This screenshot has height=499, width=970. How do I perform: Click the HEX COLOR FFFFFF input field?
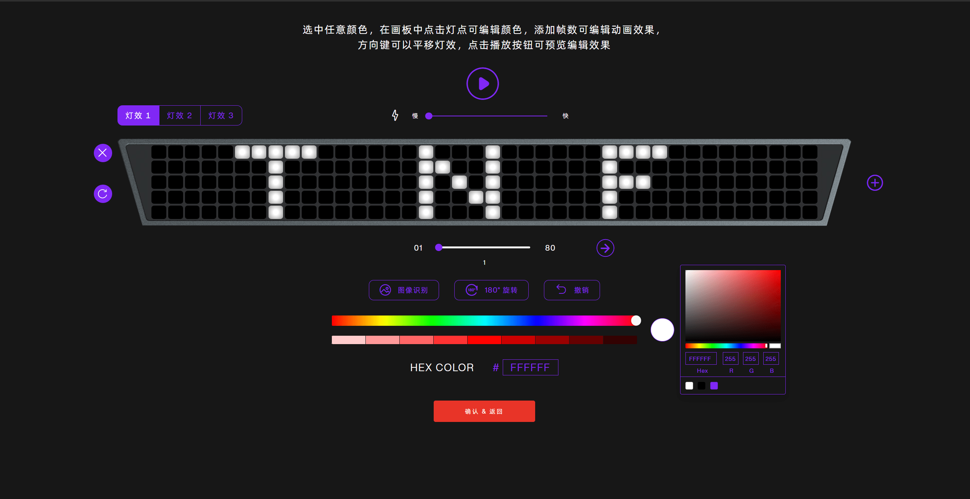pyautogui.click(x=530, y=367)
